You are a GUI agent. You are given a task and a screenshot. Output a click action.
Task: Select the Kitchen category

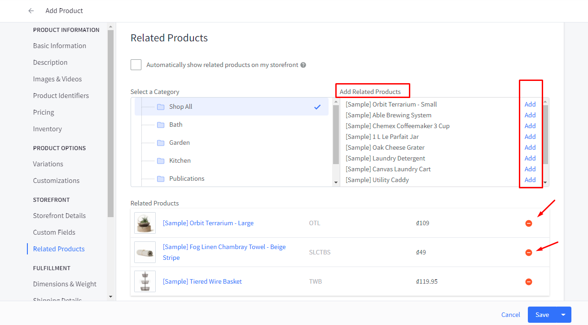pos(180,160)
